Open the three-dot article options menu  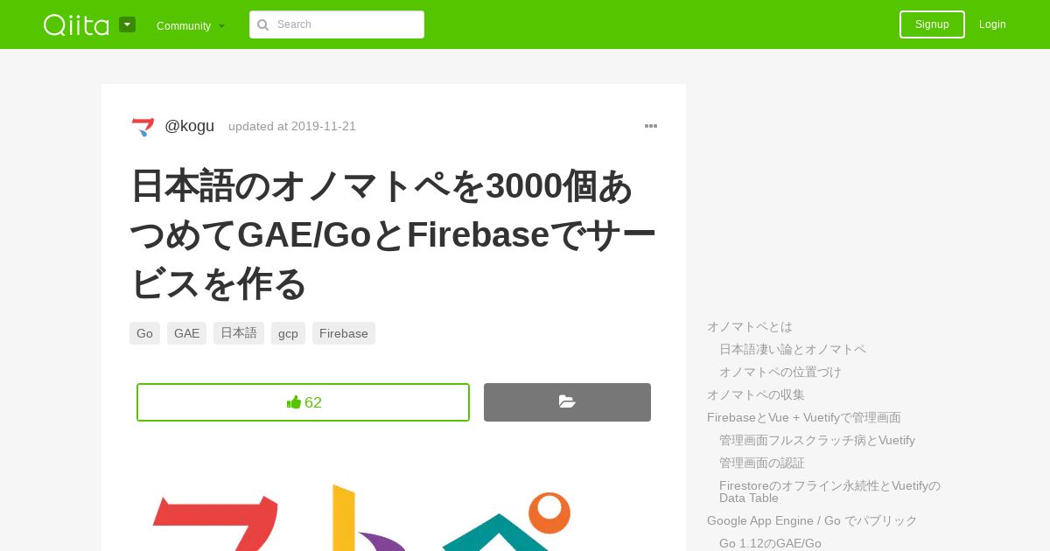coord(651,126)
